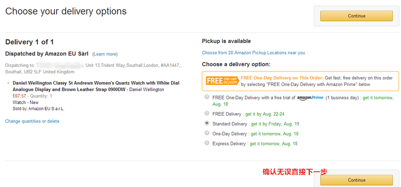Click the Express Delivery get it tomorrow text
Image resolution: width=401 pixels, height=187 pixels.
point(274,143)
